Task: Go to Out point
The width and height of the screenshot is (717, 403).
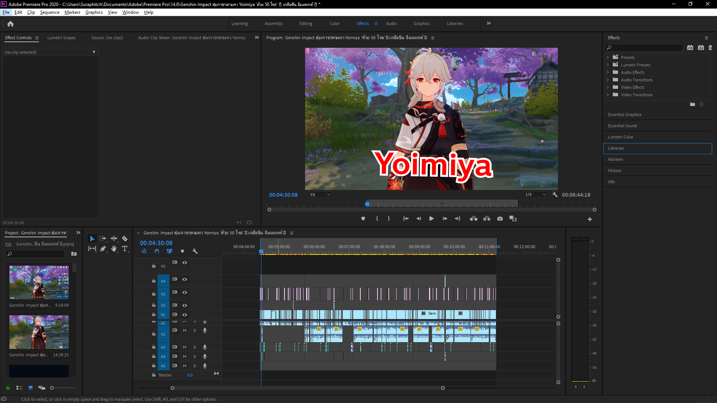Action: tap(457, 219)
